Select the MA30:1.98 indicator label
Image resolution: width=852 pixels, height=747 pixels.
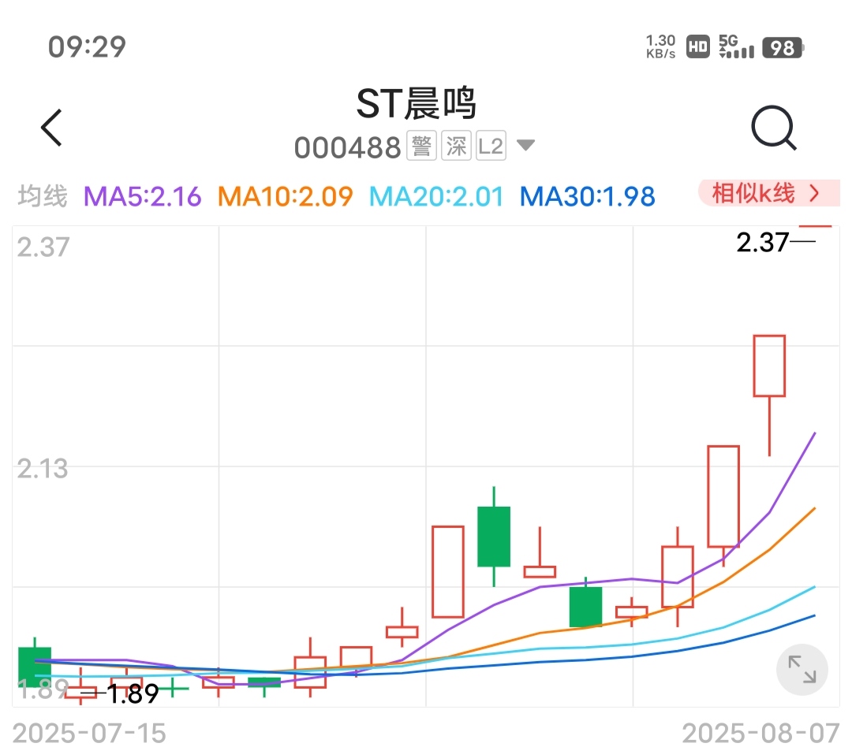click(588, 196)
